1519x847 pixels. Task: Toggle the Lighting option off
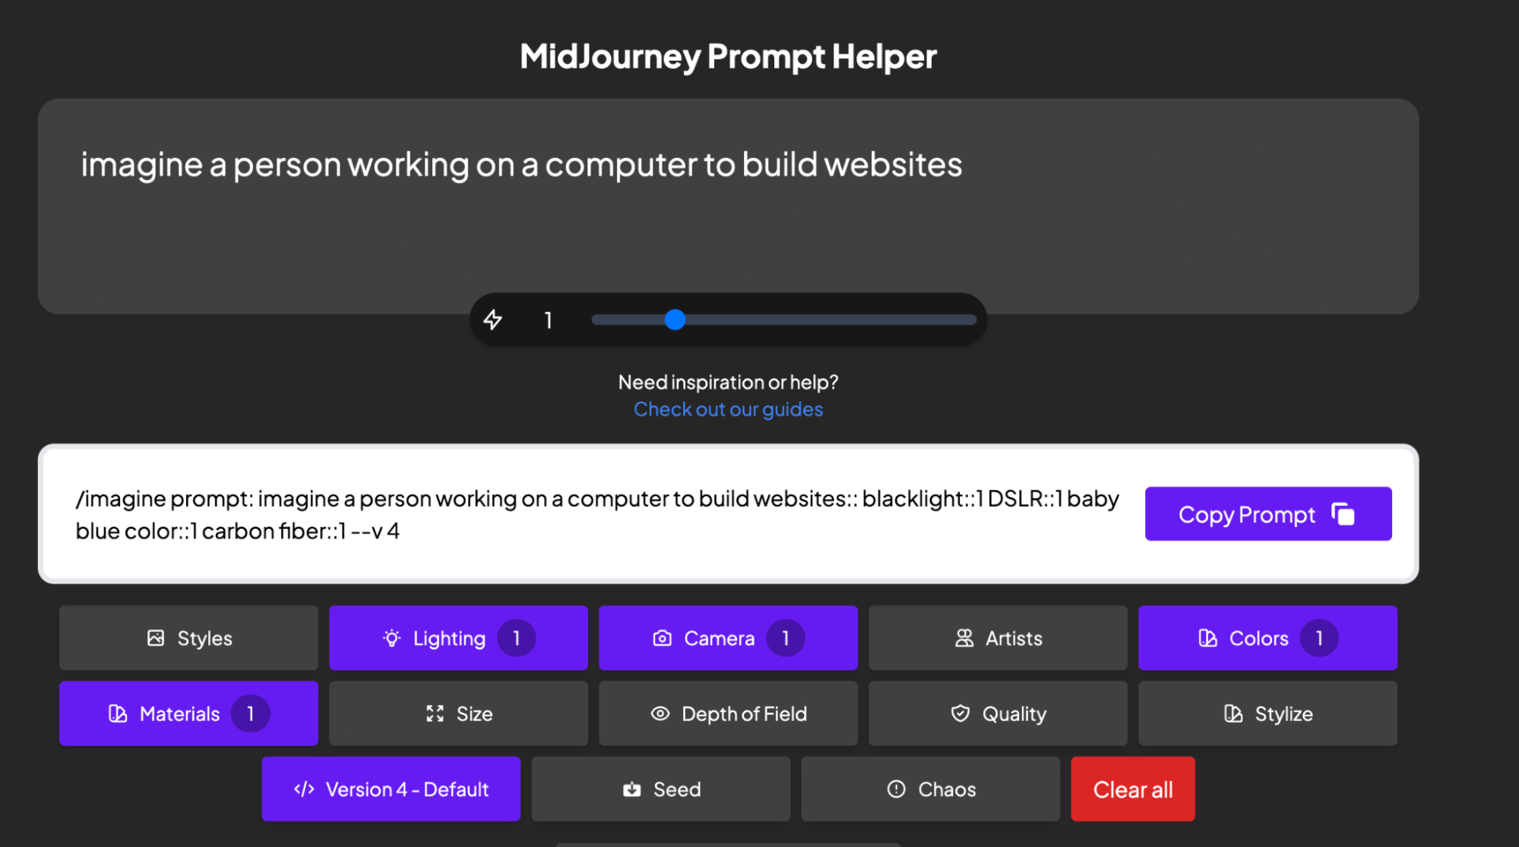pos(458,637)
